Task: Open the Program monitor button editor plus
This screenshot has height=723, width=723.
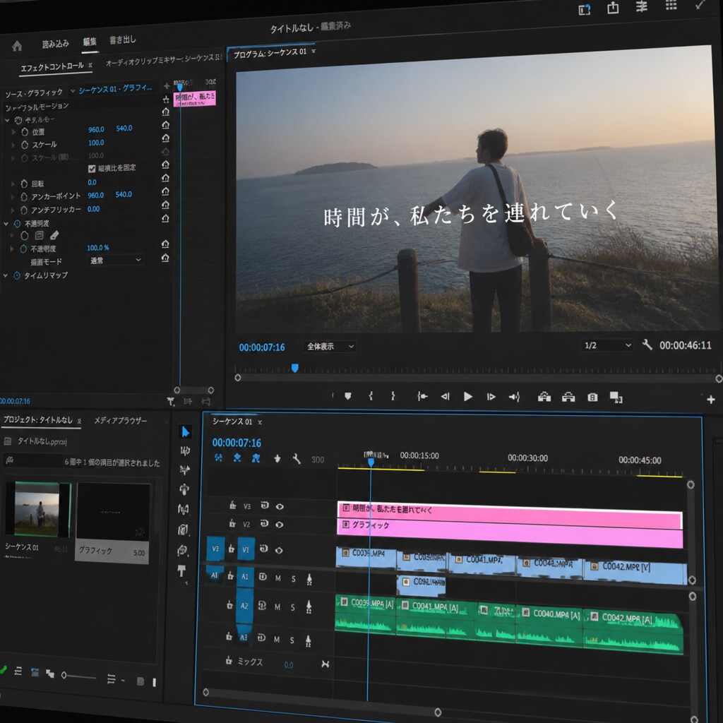Action: 710,400
